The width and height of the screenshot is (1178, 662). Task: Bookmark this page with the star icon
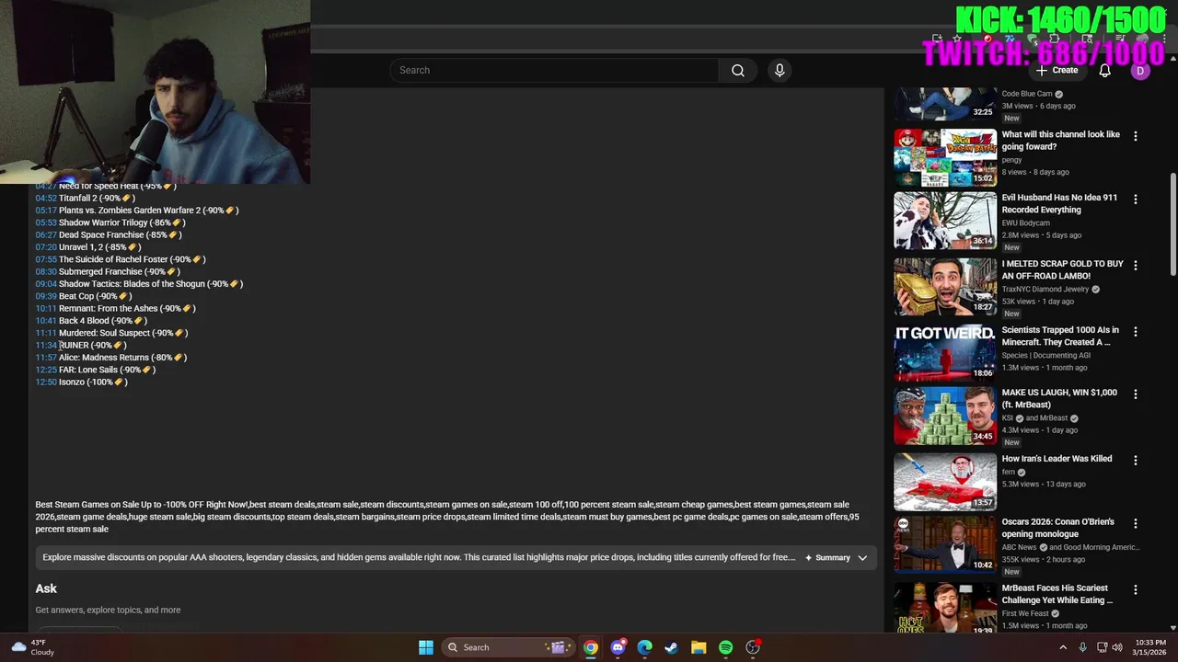point(957,39)
